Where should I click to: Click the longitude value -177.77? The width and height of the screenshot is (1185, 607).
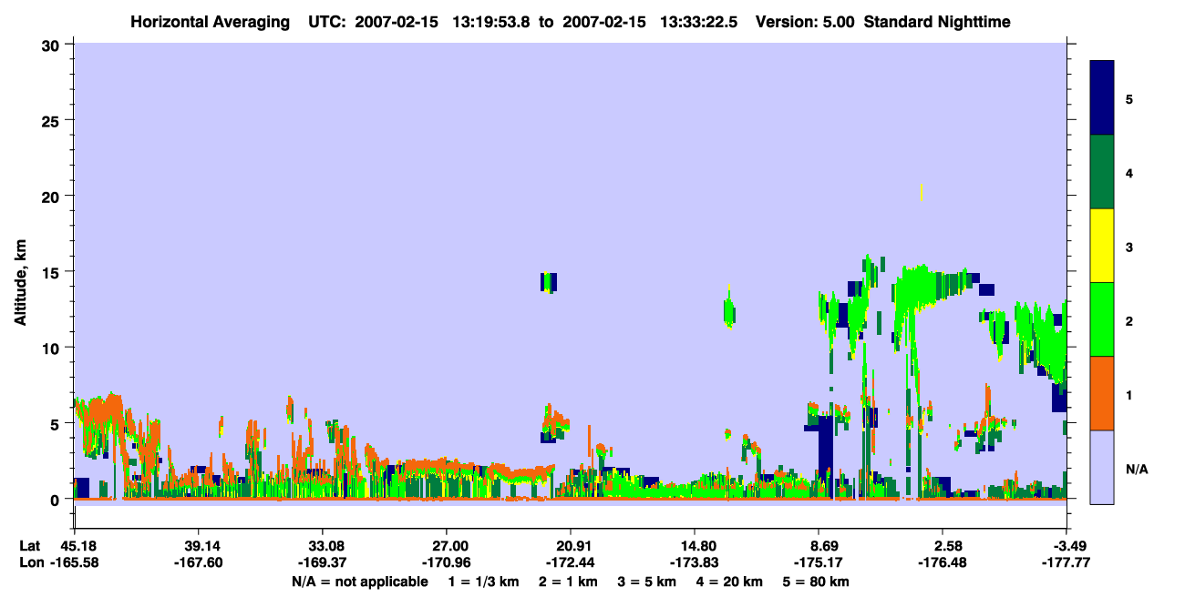1066,562
